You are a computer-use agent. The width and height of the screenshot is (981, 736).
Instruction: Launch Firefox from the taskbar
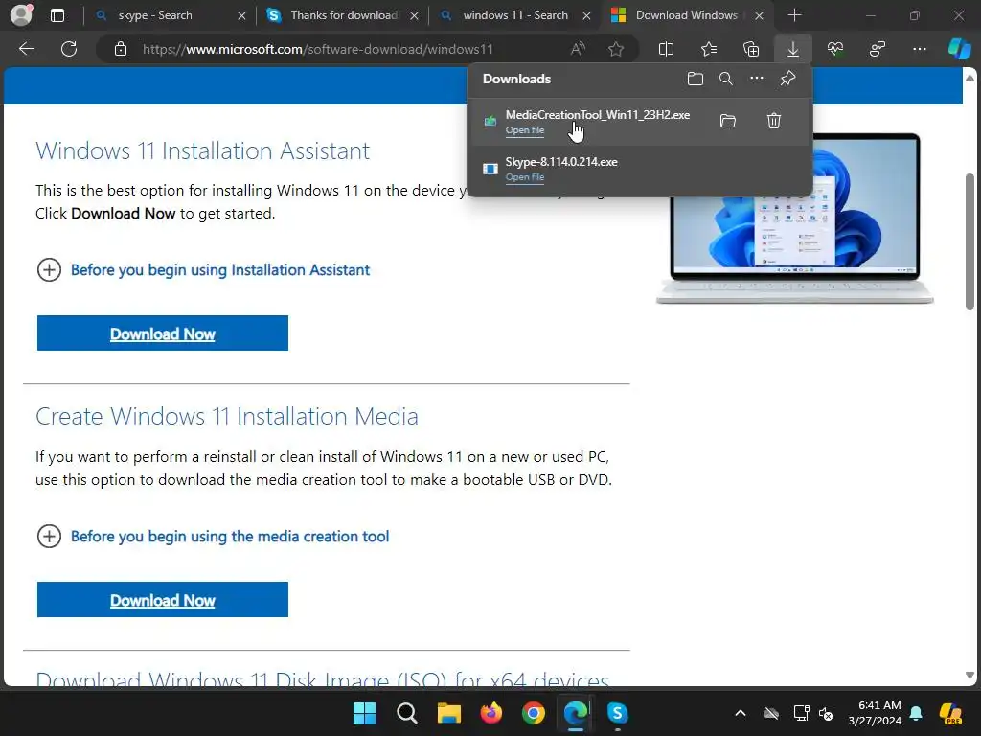coord(491,713)
